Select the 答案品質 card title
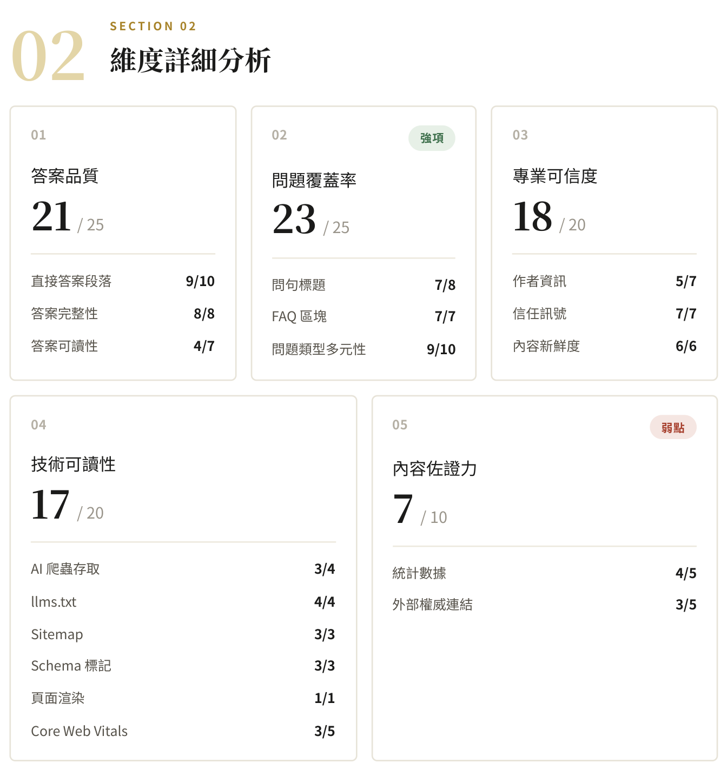Screen dimensions: 727x776 (x=65, y=176)
